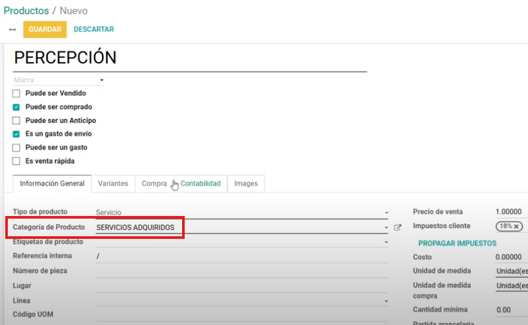This screenshot has width=528, height=325.
Task: Select the Images tab
Action: (x=246, y=184)
